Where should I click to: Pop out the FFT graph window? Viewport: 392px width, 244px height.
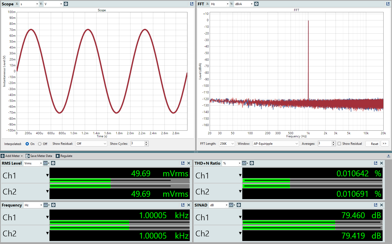pyautogui.click(x=388, y=4)
